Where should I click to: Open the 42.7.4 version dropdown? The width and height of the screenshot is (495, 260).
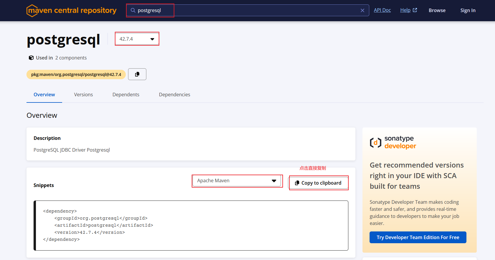[x=137, y=39]
